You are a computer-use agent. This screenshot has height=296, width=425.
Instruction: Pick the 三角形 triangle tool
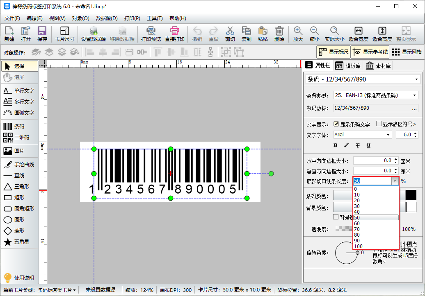pos(20,187)
